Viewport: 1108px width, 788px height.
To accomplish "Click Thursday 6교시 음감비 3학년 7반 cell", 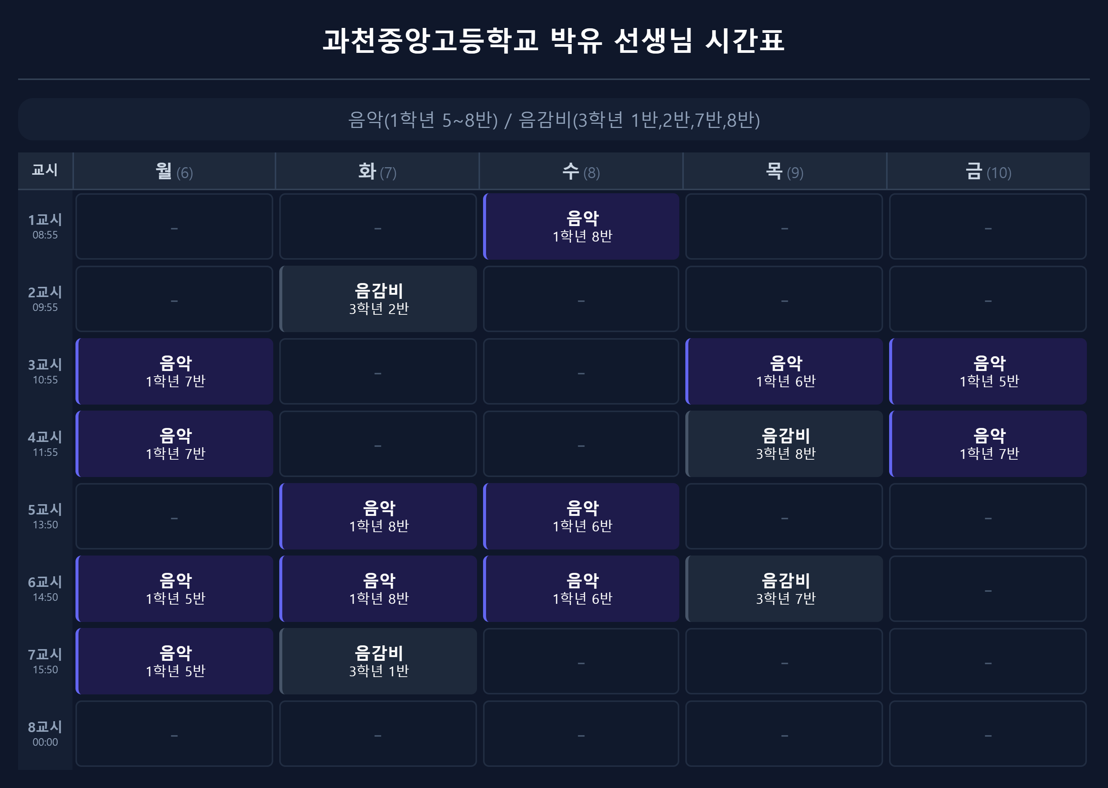I will [784, 589].
